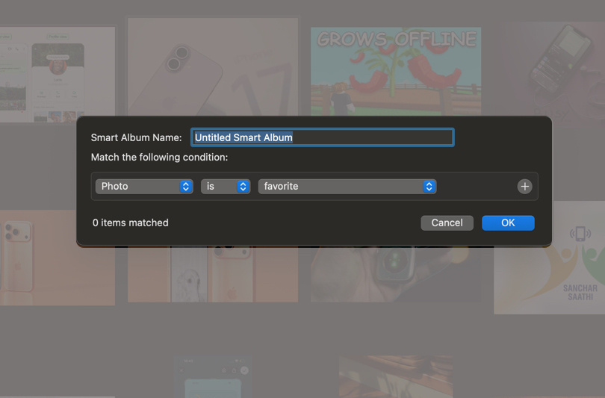Click the Smart Album Name text field
The width and height of the screenshot is (605, 398).
322,137
